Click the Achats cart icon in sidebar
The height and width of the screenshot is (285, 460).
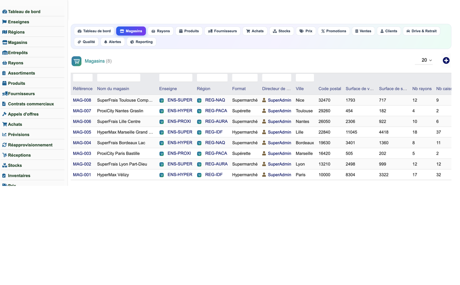tap(5, 124)
